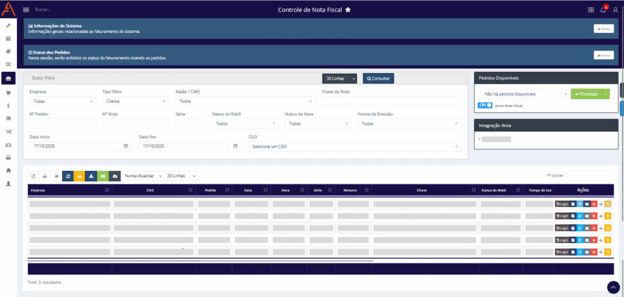Screen dimensions: 624x297
Task: Expand the Status do Robô dropdown
Action: pos(245,124)
